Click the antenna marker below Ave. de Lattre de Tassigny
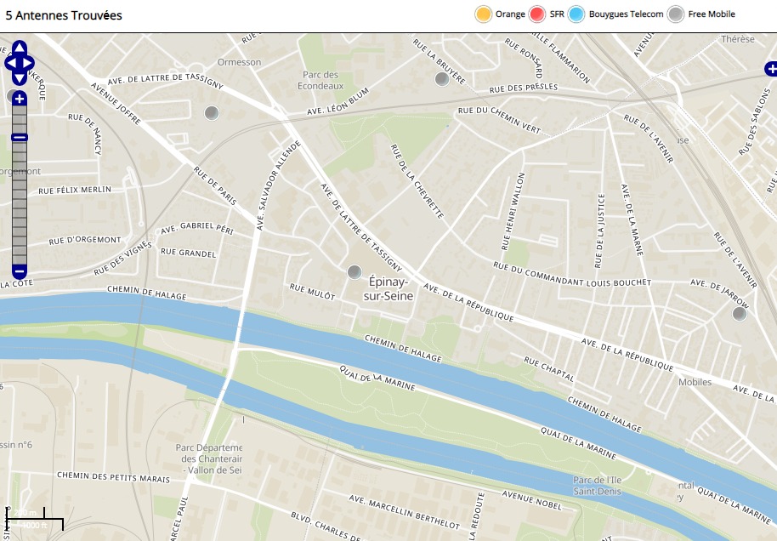The height and width of the screenshot is (541, 777). pyautogui.click(x=212, y=112)
